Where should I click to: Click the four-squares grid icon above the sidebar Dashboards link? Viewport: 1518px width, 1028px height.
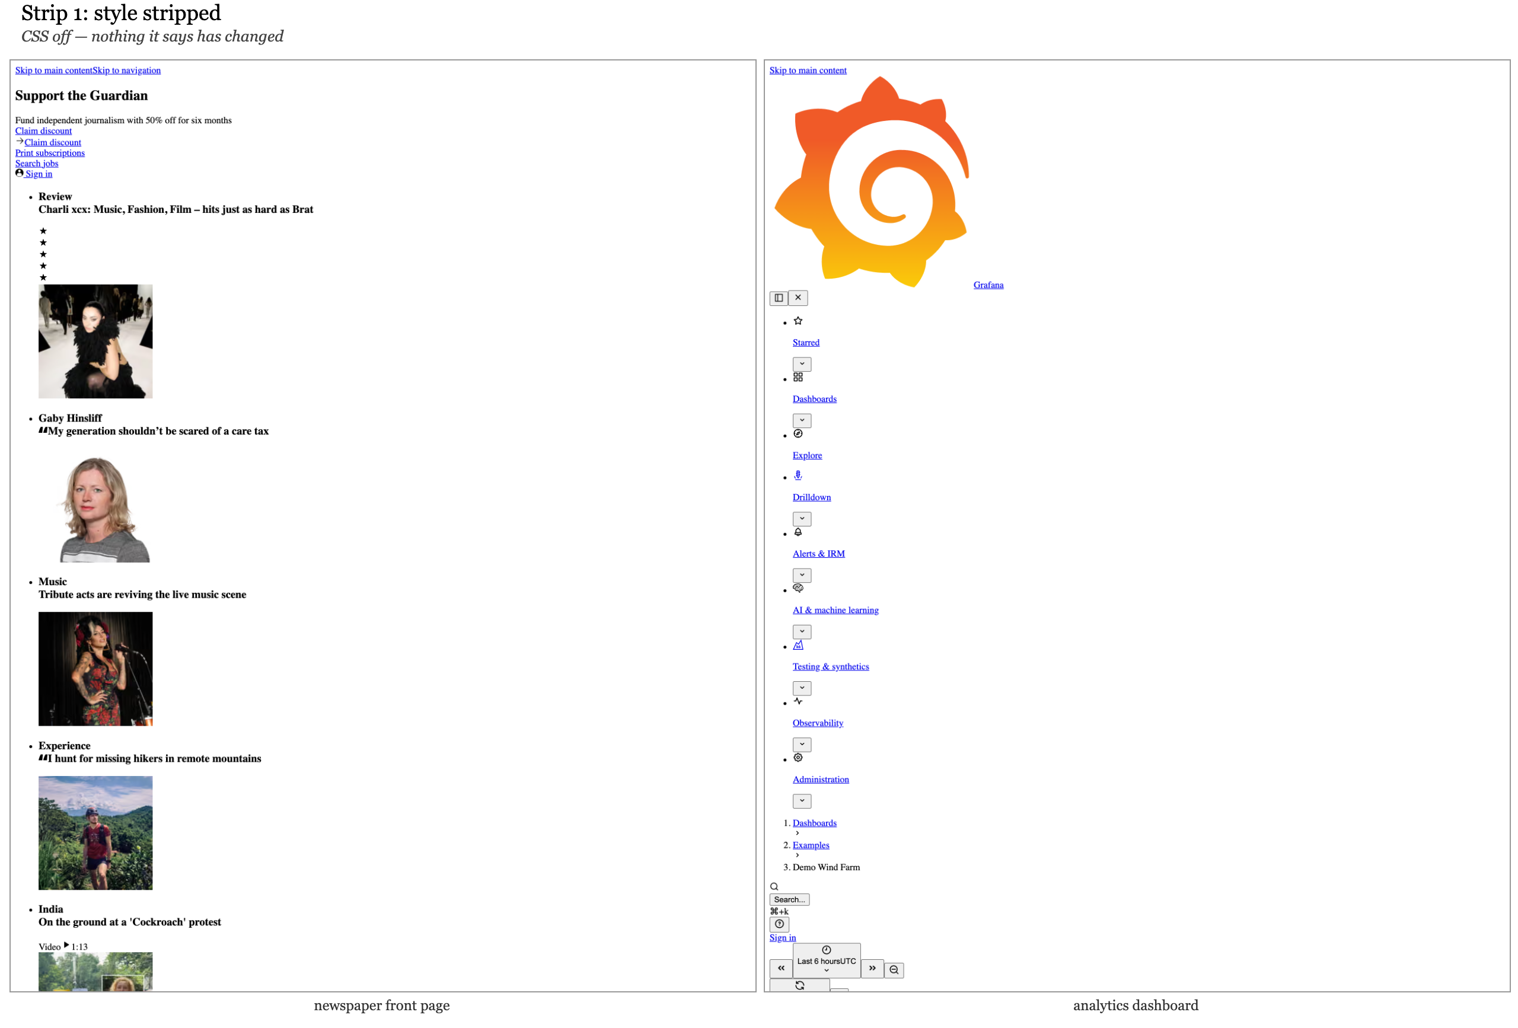[798, 378]
